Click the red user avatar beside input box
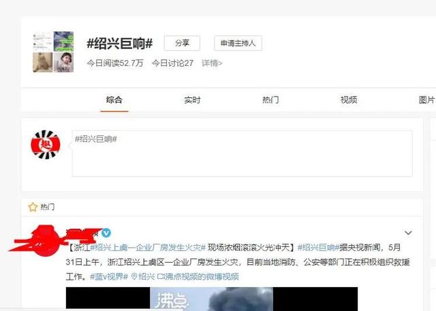 click(x=46, y=144)
